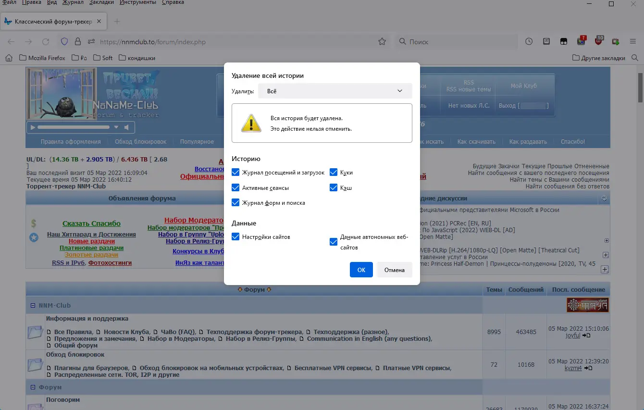The width and height of the screenshot is (644, 410).
Task: Open the Mozilla Firefox bookmarks folder
Action: click(42, 58)
